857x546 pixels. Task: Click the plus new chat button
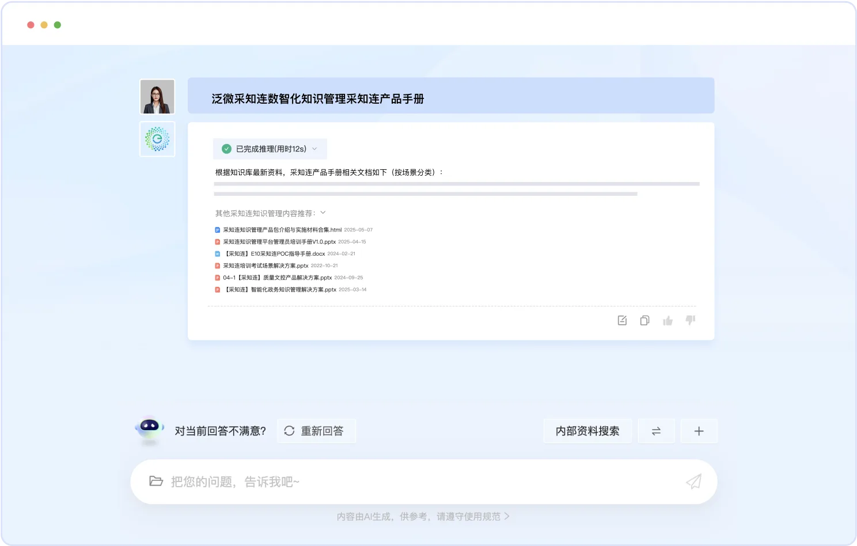pyautogui.click(x=699, y=431)
